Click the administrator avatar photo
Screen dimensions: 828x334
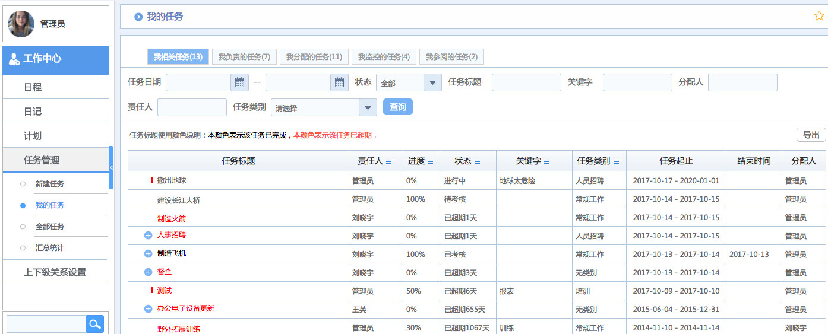point(21,24)
